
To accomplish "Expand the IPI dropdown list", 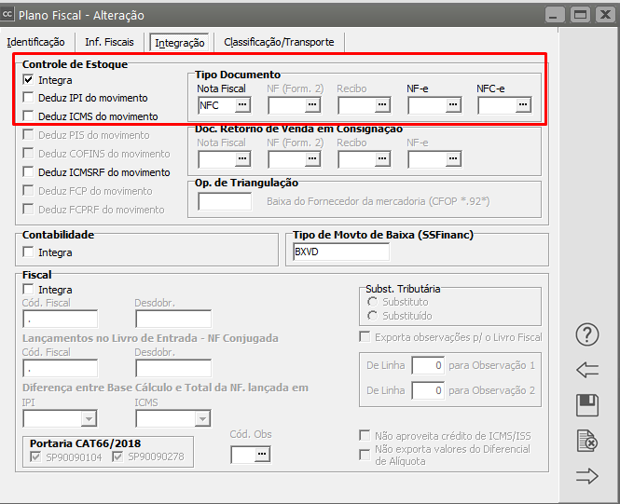I will click(x=90, y=419).
